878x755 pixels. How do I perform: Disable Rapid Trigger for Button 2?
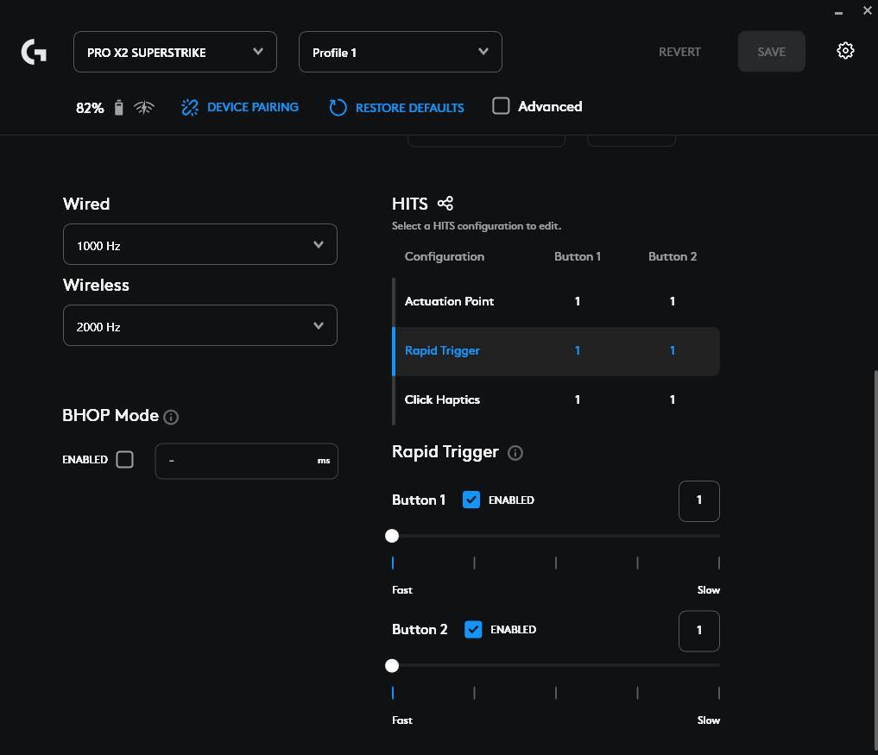click(473, 630)
